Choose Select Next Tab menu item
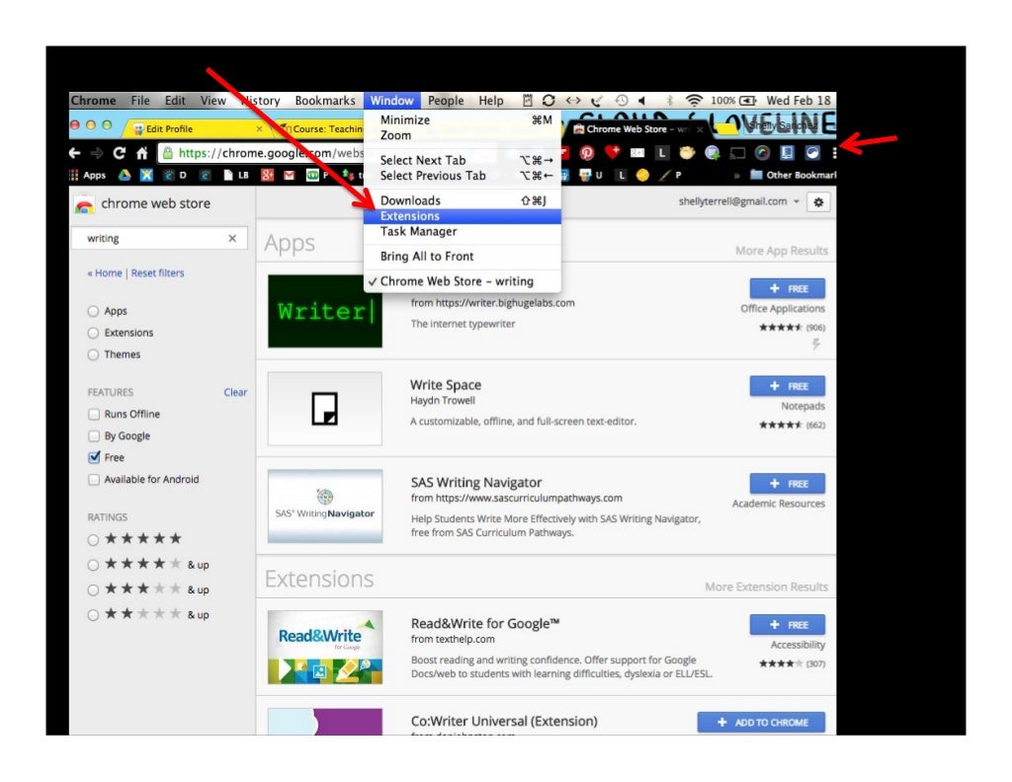 463,160
